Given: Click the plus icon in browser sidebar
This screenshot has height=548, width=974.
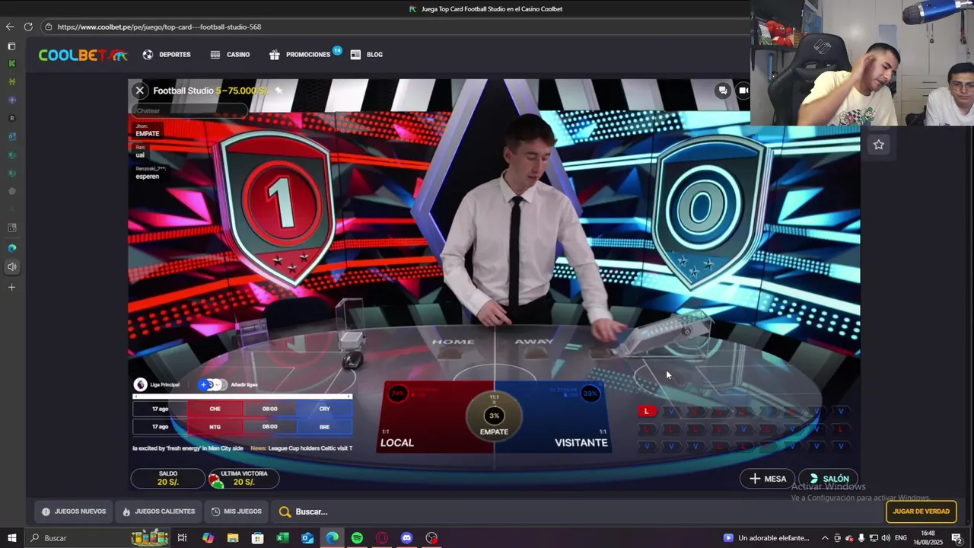Looking at the screenshot, I should [x=11, y=287].
